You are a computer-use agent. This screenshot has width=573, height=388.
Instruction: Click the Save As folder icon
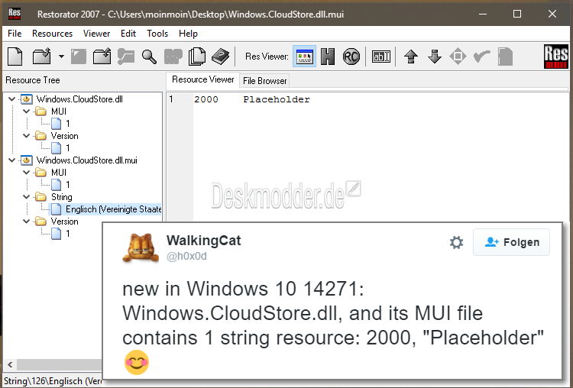tap(102, 57)
